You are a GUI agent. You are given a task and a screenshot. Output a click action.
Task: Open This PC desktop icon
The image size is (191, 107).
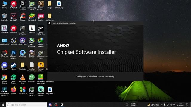coord(4,5)
